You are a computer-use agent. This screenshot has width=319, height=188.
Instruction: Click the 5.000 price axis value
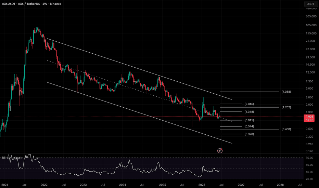[309, 89]
